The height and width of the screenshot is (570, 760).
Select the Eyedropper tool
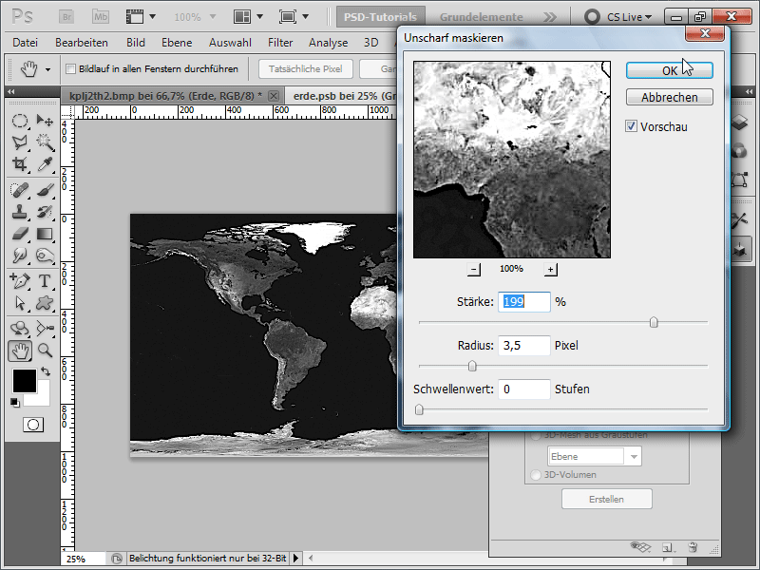45,164
